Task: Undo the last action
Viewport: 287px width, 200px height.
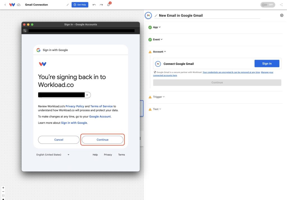Action: (94, 5)
